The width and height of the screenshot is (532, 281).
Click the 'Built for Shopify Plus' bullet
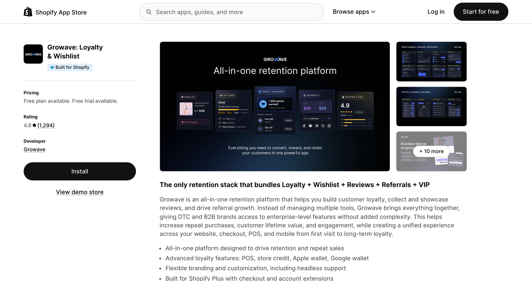point(249,278)
